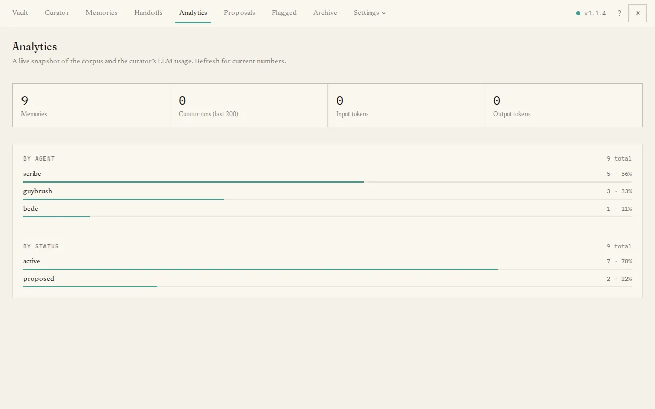The width and height of the screenshot is (655, 409).
Task: Click the guybrush progress bar
Action: point(327,199)
